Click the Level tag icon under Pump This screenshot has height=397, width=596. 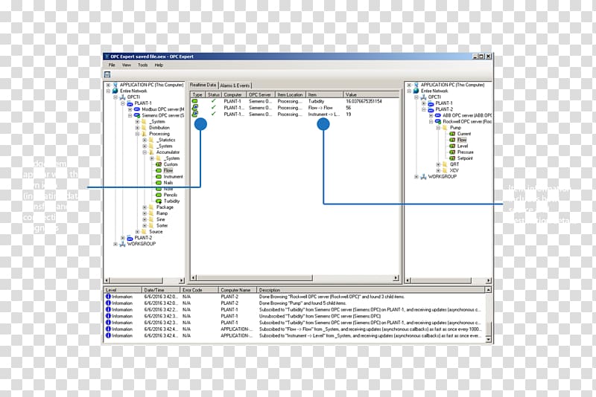[452, 146]
